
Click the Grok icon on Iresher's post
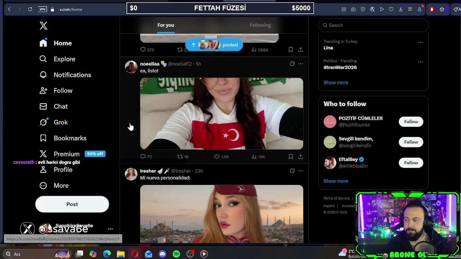[x=292, y=171]
